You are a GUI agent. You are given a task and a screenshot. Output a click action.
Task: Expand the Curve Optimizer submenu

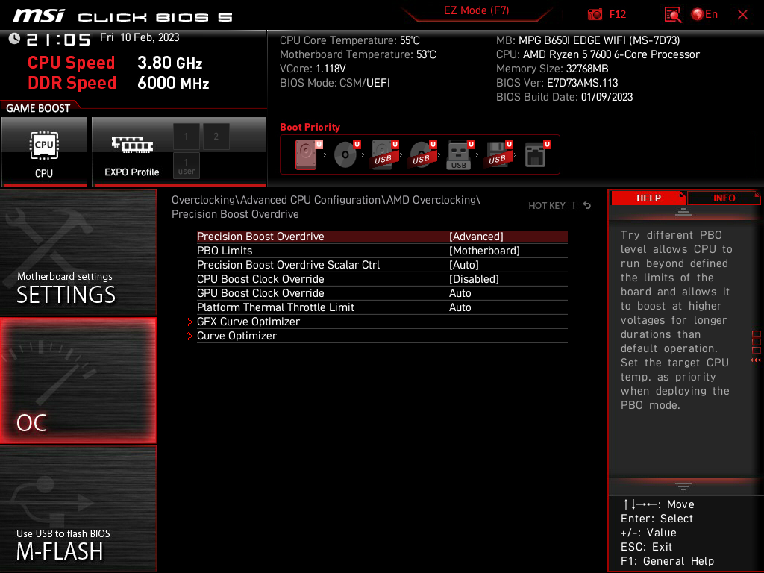point(382,336)
